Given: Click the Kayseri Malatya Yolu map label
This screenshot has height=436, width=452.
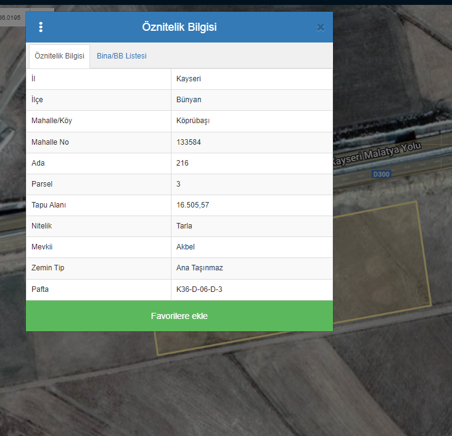Looking at the screenshot, I should pos(377,153).
